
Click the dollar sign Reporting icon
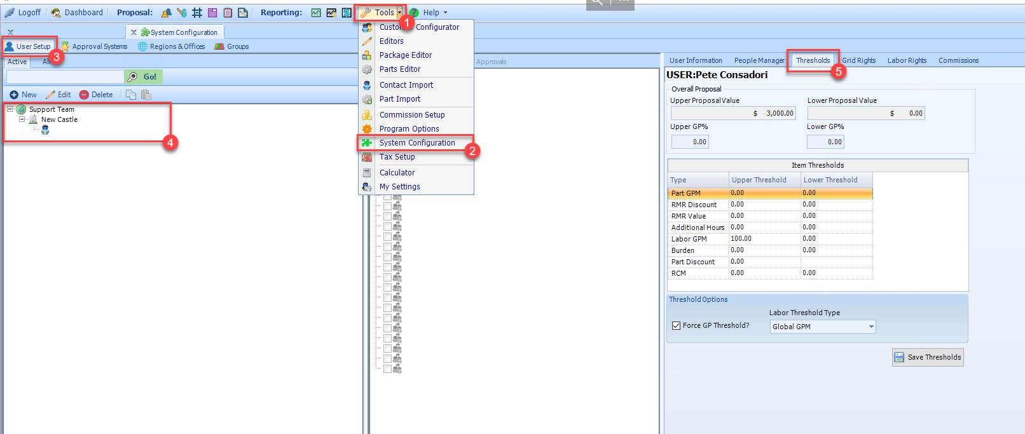[x=347, y=13]
